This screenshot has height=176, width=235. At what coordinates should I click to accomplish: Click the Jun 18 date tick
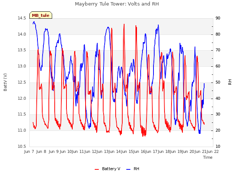point(163,151)
